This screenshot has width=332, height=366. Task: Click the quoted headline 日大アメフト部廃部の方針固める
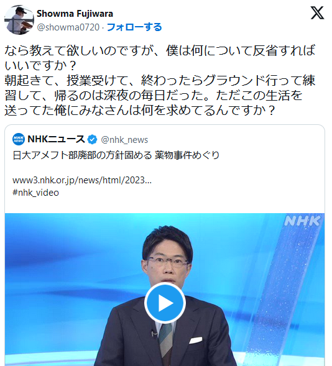[83, 155]
